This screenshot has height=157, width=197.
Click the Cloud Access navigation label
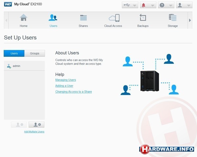coord(113,26)
